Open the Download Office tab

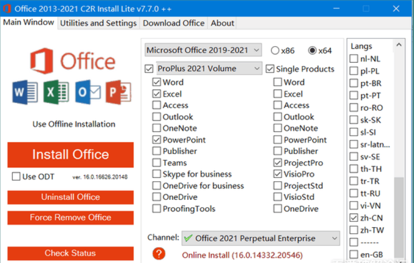pyautogui.click(x=174, y=23)
